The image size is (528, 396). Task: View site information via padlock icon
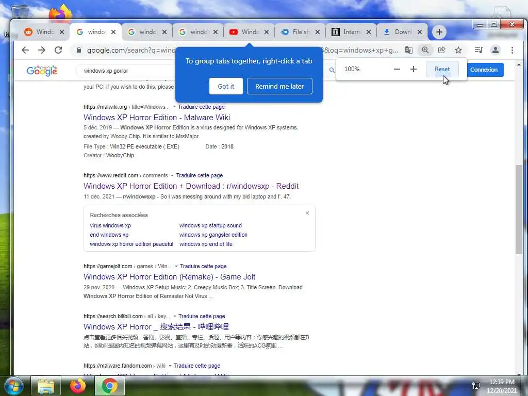(79, 50)
